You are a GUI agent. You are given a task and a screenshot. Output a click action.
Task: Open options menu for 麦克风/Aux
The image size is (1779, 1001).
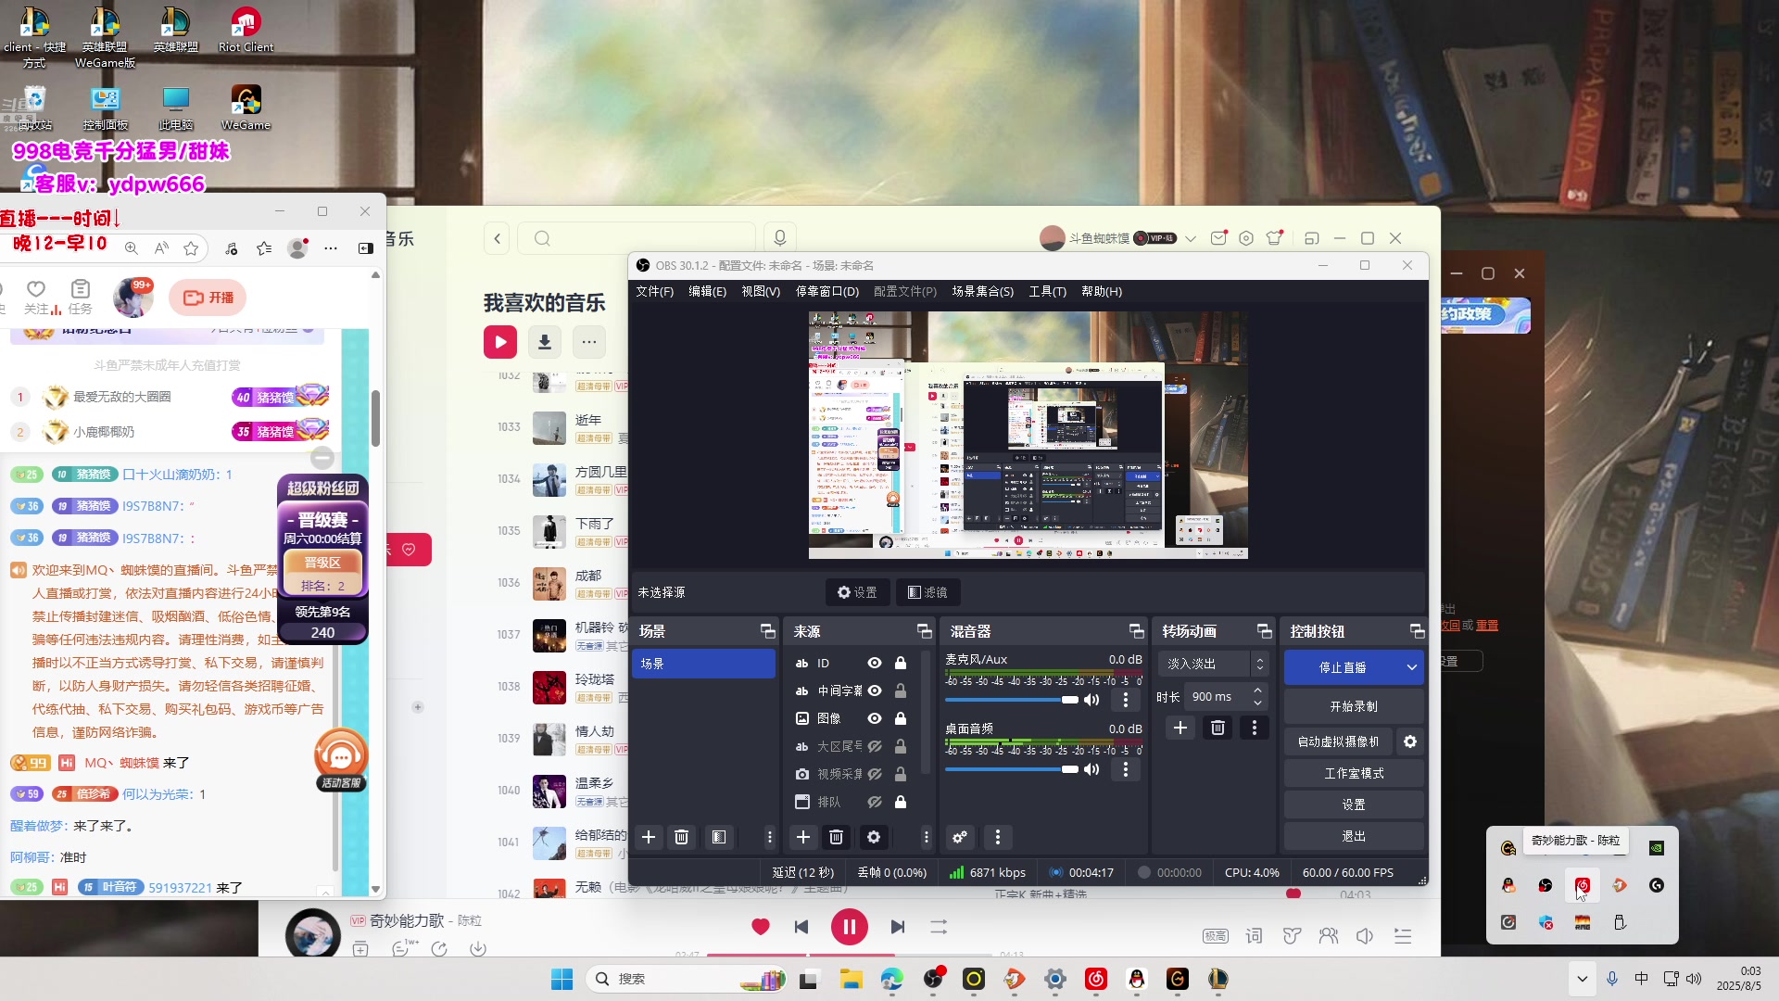click(x=1126, y=700)
